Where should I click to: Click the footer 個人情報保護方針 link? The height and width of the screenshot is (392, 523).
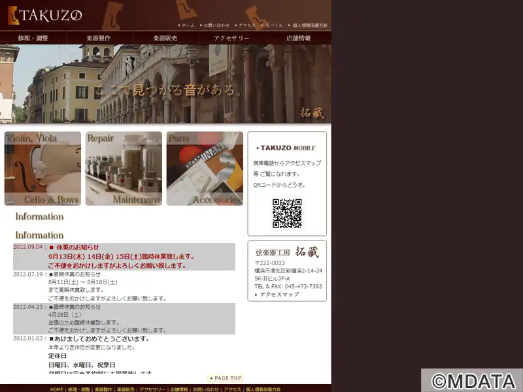[263, 389]
